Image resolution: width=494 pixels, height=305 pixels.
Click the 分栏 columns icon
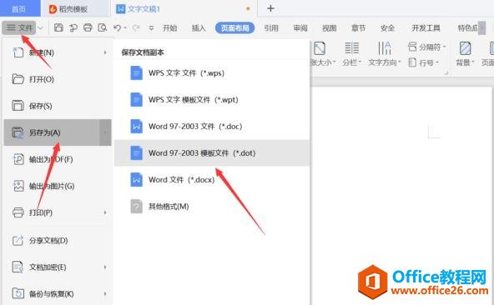click(x=351, y=48)
